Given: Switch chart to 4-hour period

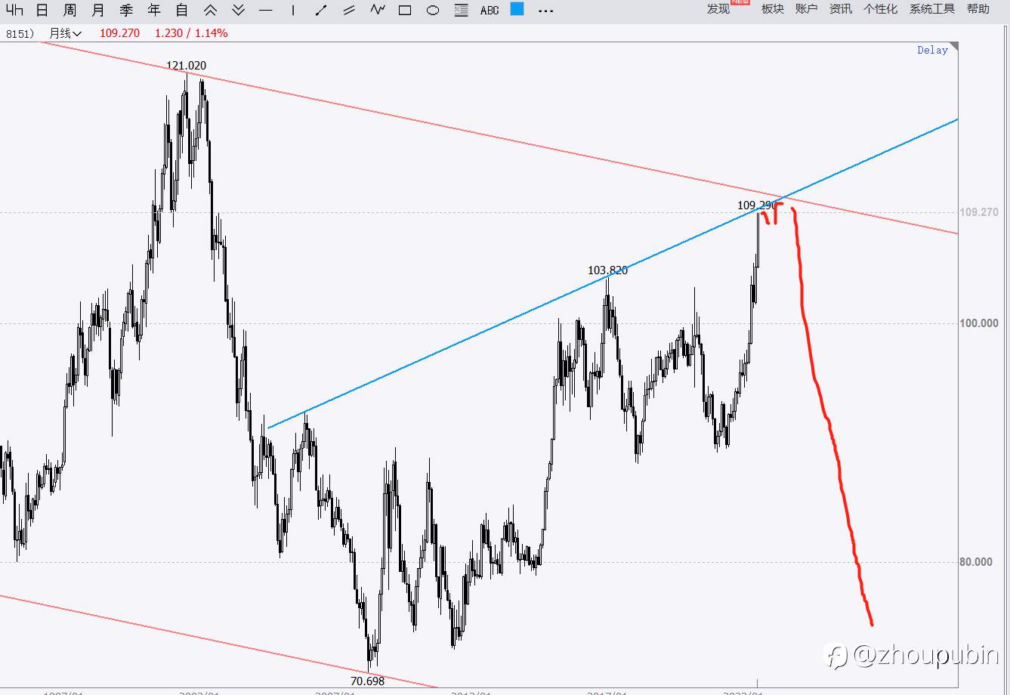Looking at the screenshot, I should 15,10.
